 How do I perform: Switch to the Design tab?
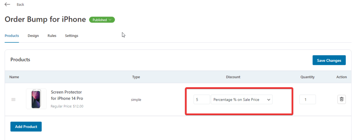point(33,36)
